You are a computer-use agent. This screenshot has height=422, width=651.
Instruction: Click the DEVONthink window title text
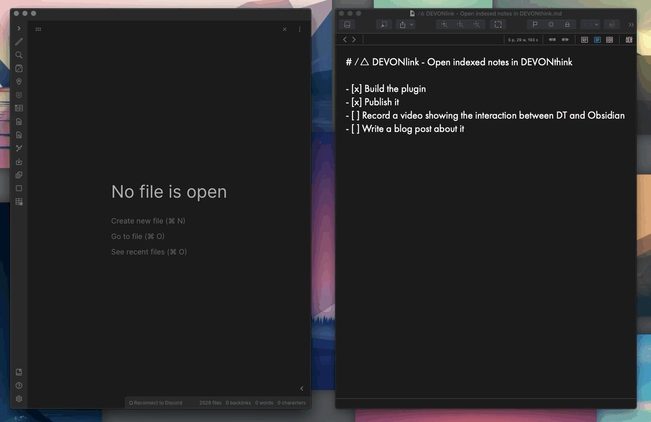[x=490, y=13]
